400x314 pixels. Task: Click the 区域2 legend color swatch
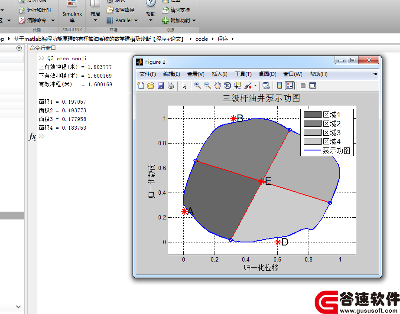point(312,123)
